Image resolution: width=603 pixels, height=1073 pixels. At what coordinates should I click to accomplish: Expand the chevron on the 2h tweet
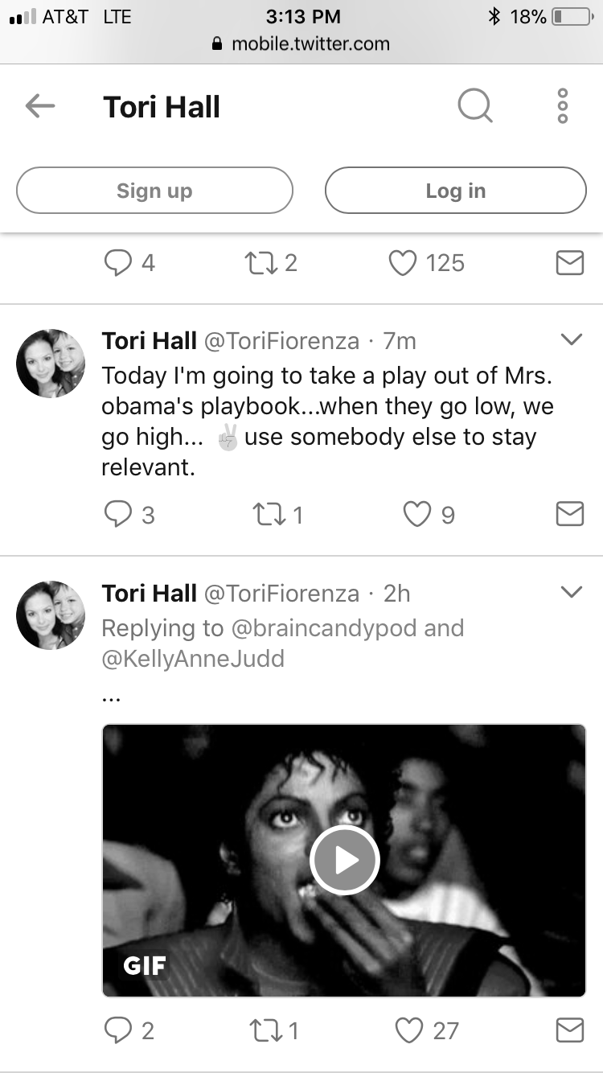click(x=571, y=593)
